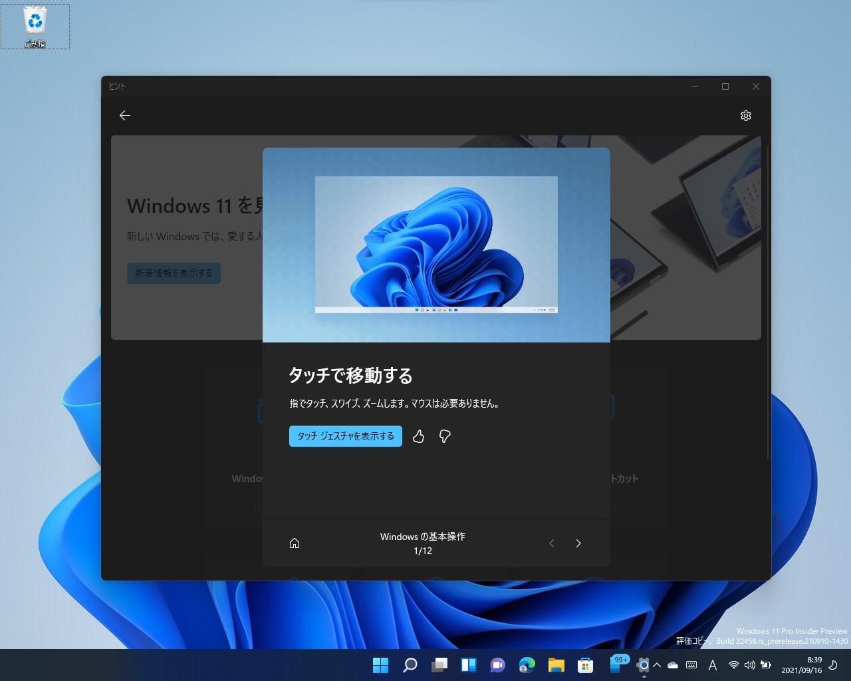Click the 新着情報を表示する button

pos(174,273)
